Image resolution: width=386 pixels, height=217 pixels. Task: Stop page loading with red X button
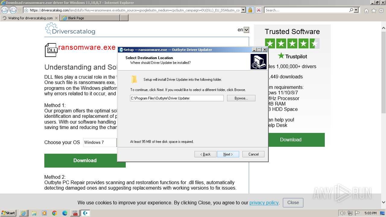[258, 10]
